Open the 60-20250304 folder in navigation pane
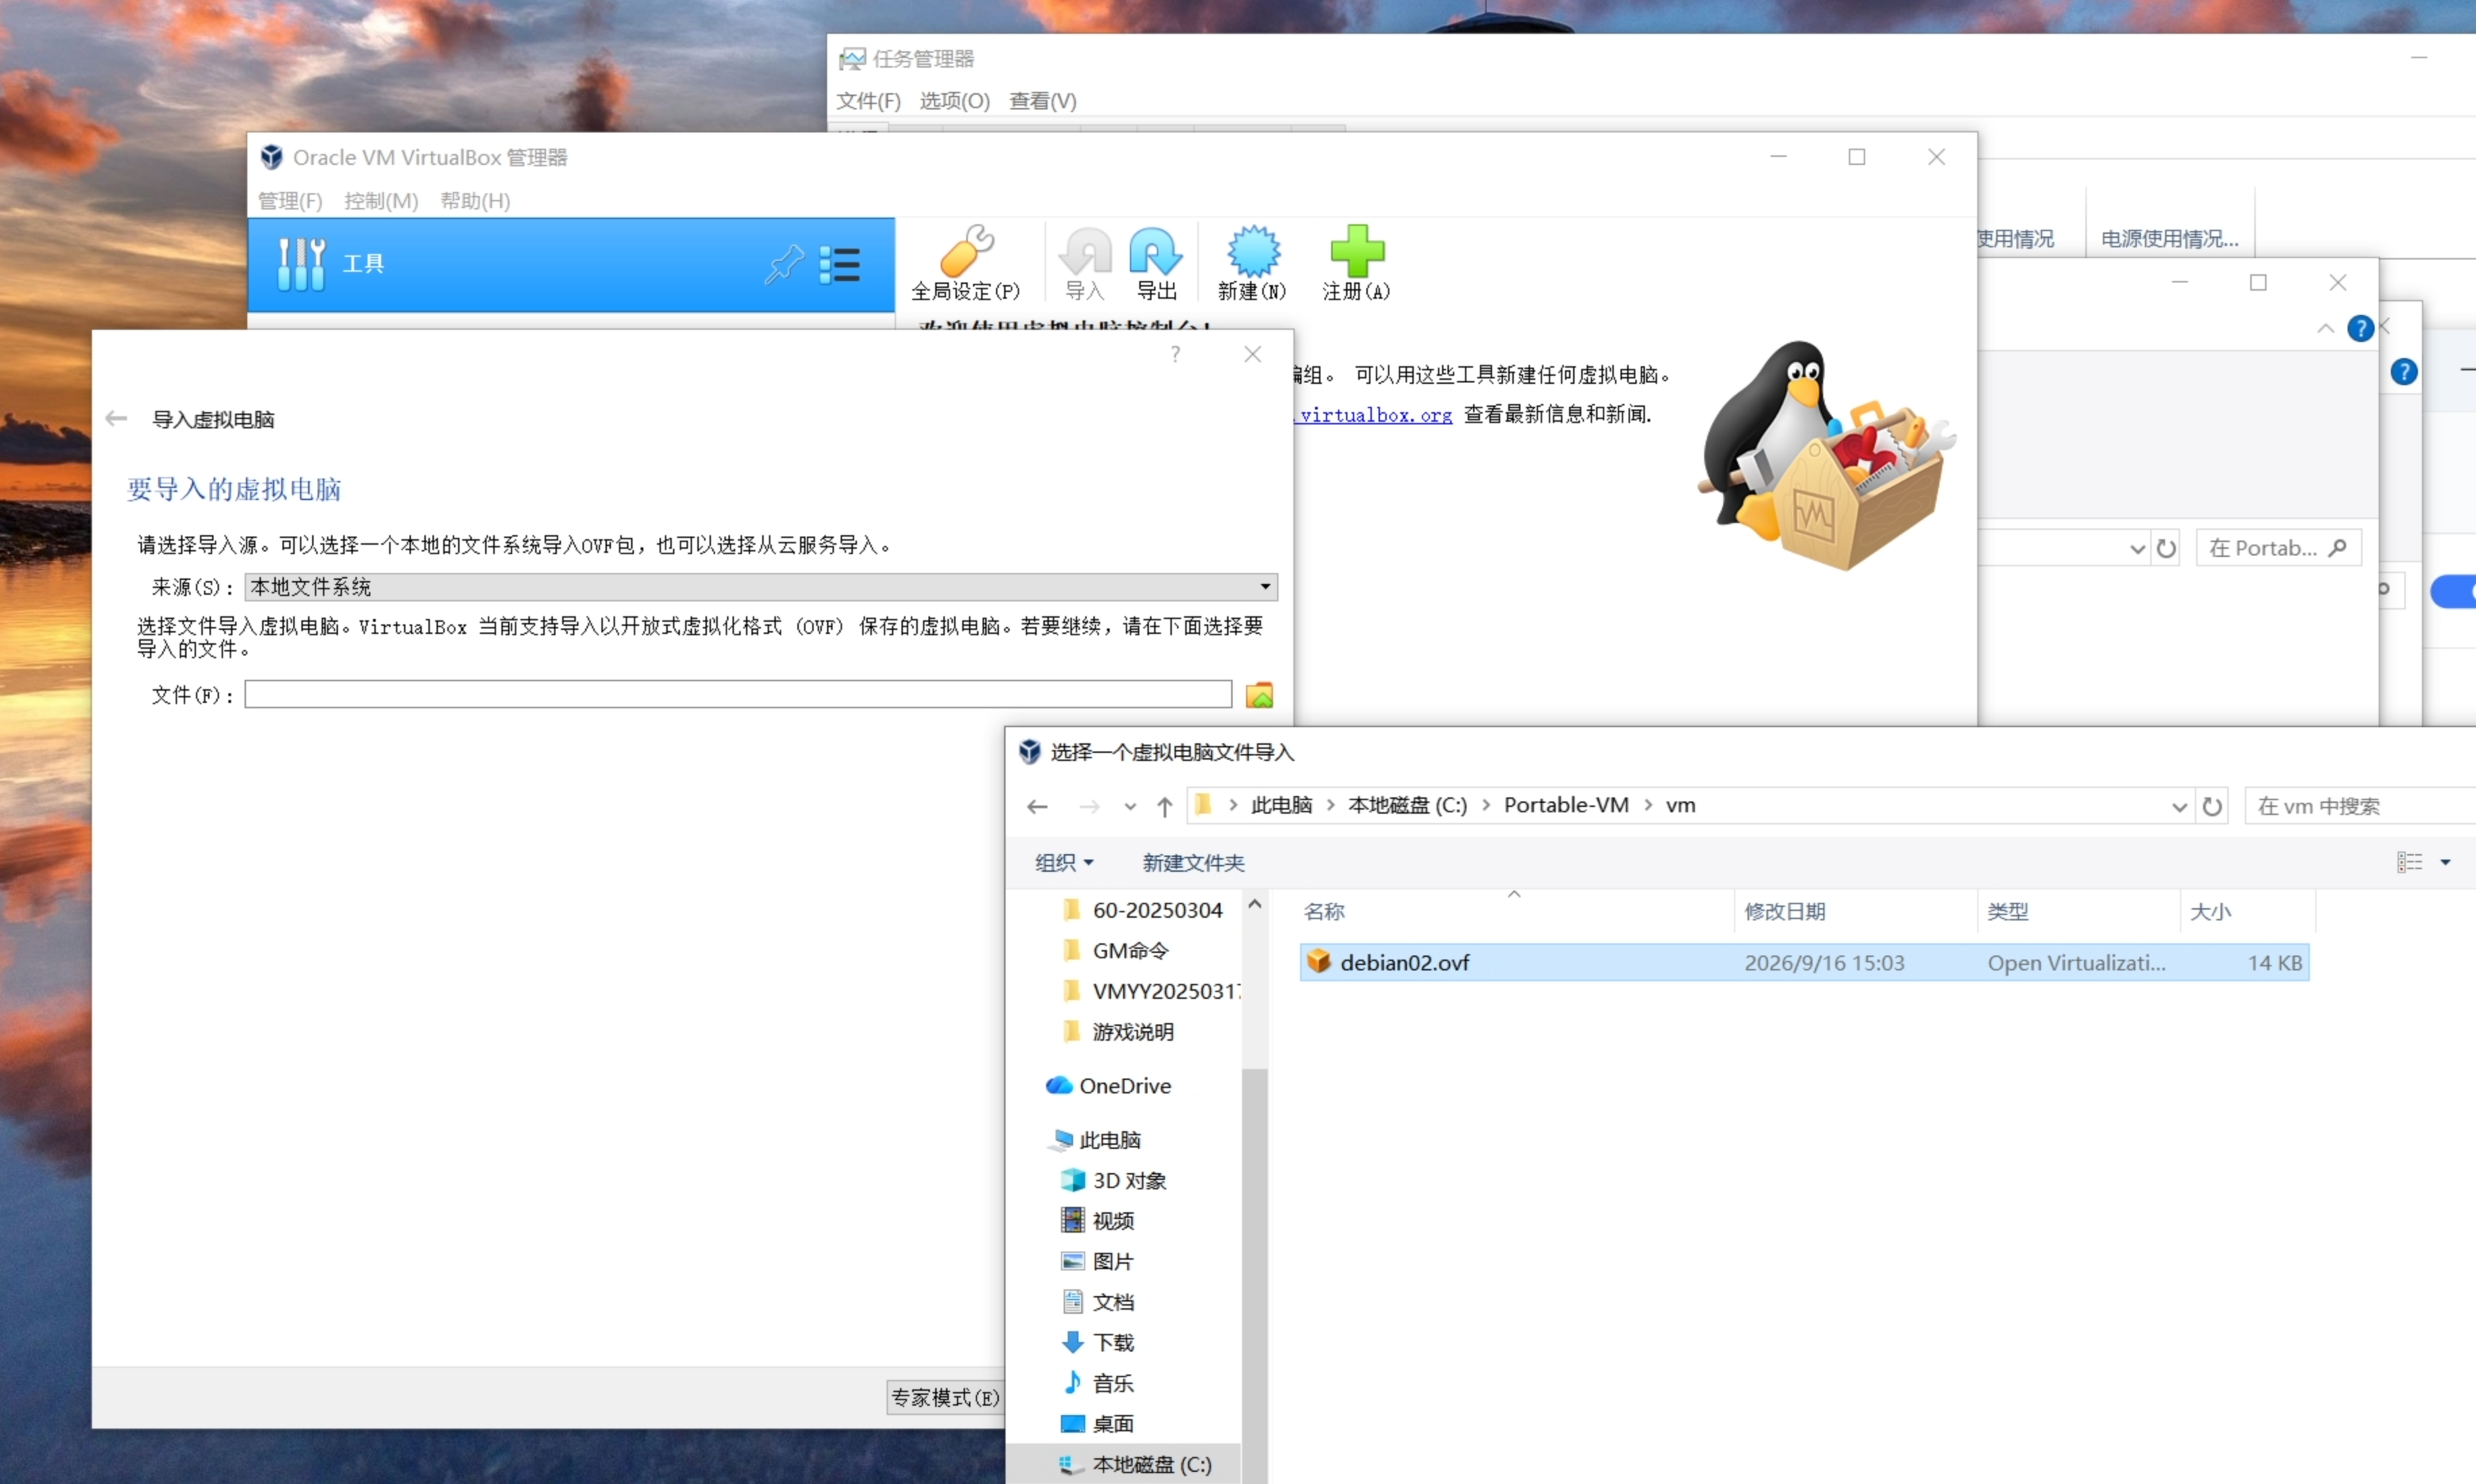Screen dimensions: 2476x1484 [x=1142, y=910]
